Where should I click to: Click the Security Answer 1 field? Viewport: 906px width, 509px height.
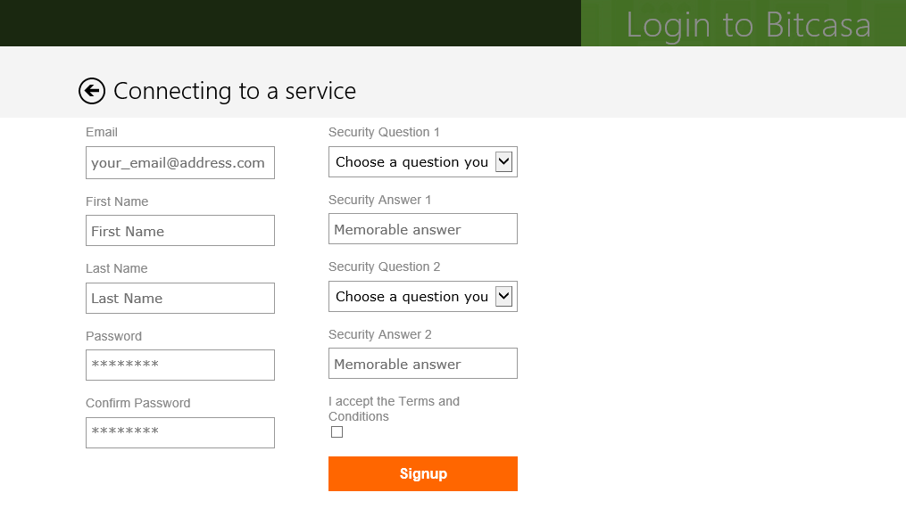click(x=423, y=229)
